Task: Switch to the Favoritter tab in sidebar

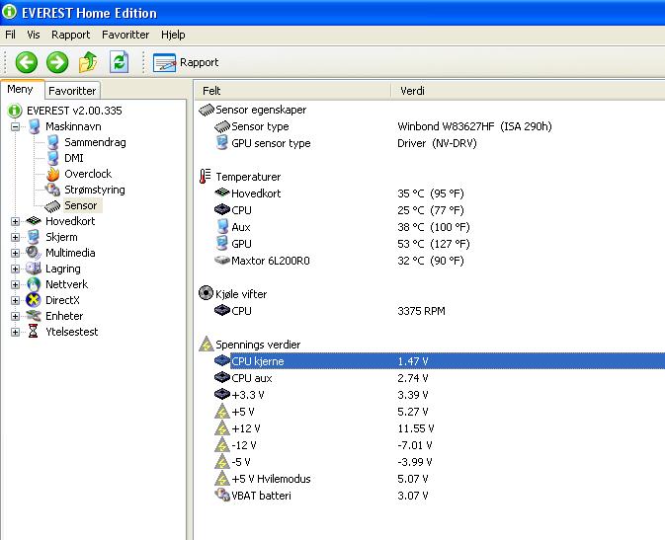Action: 72,91
